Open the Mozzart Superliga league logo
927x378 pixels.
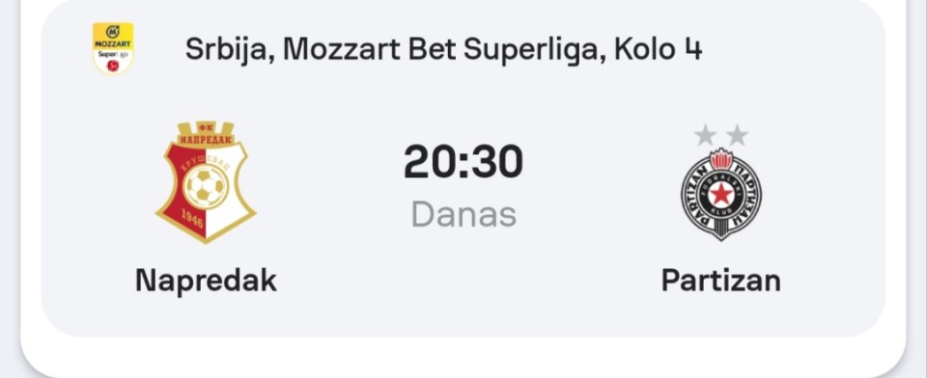113,48
